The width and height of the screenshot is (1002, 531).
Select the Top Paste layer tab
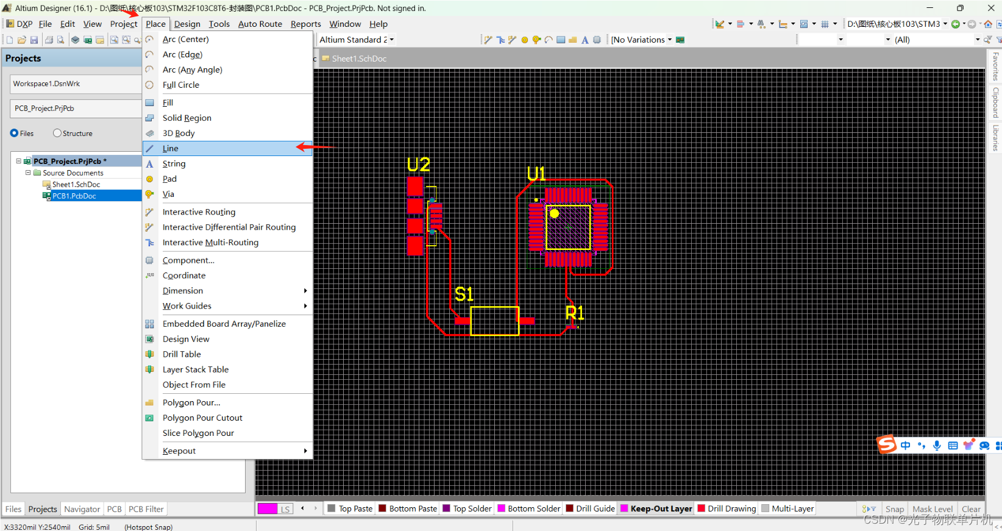pos(350,508)
